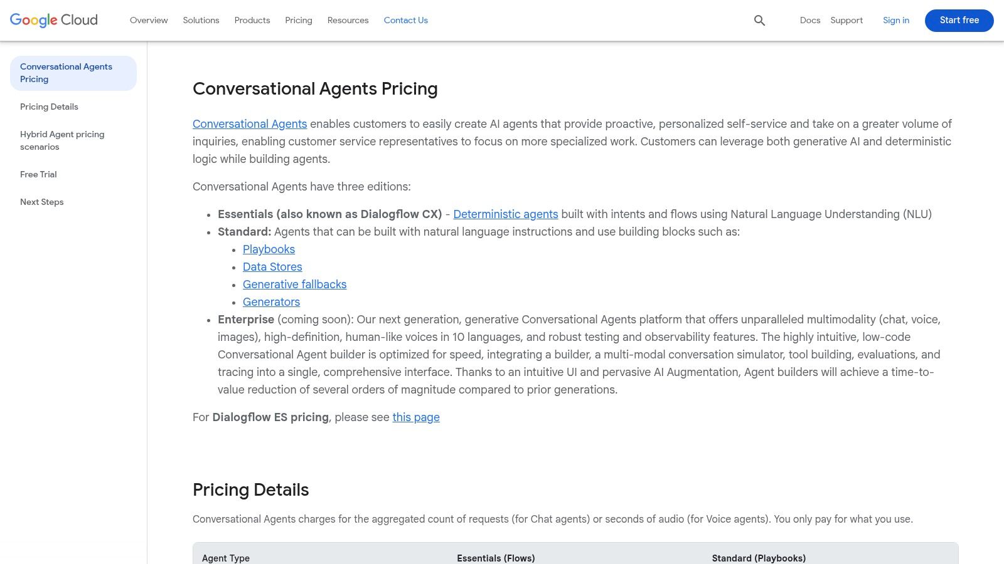Select Free Trial in the sidebar
This screenshot has width=1004, height=564.
(x=38, y=174)
